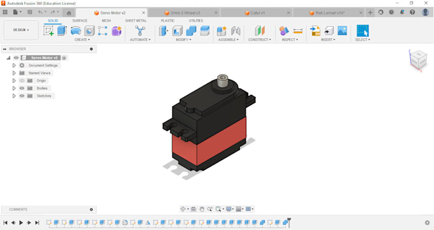434x230 pixels.
Task: Switch to the UTILITIES tab
Action: (196, 21)
